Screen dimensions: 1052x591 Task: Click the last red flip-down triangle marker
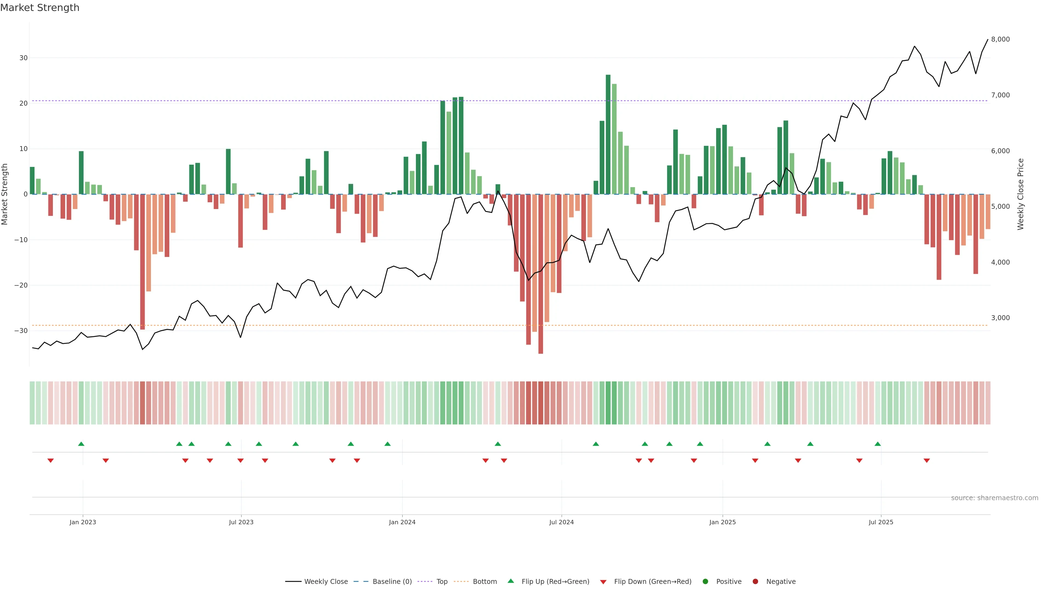tap(927, 460)
